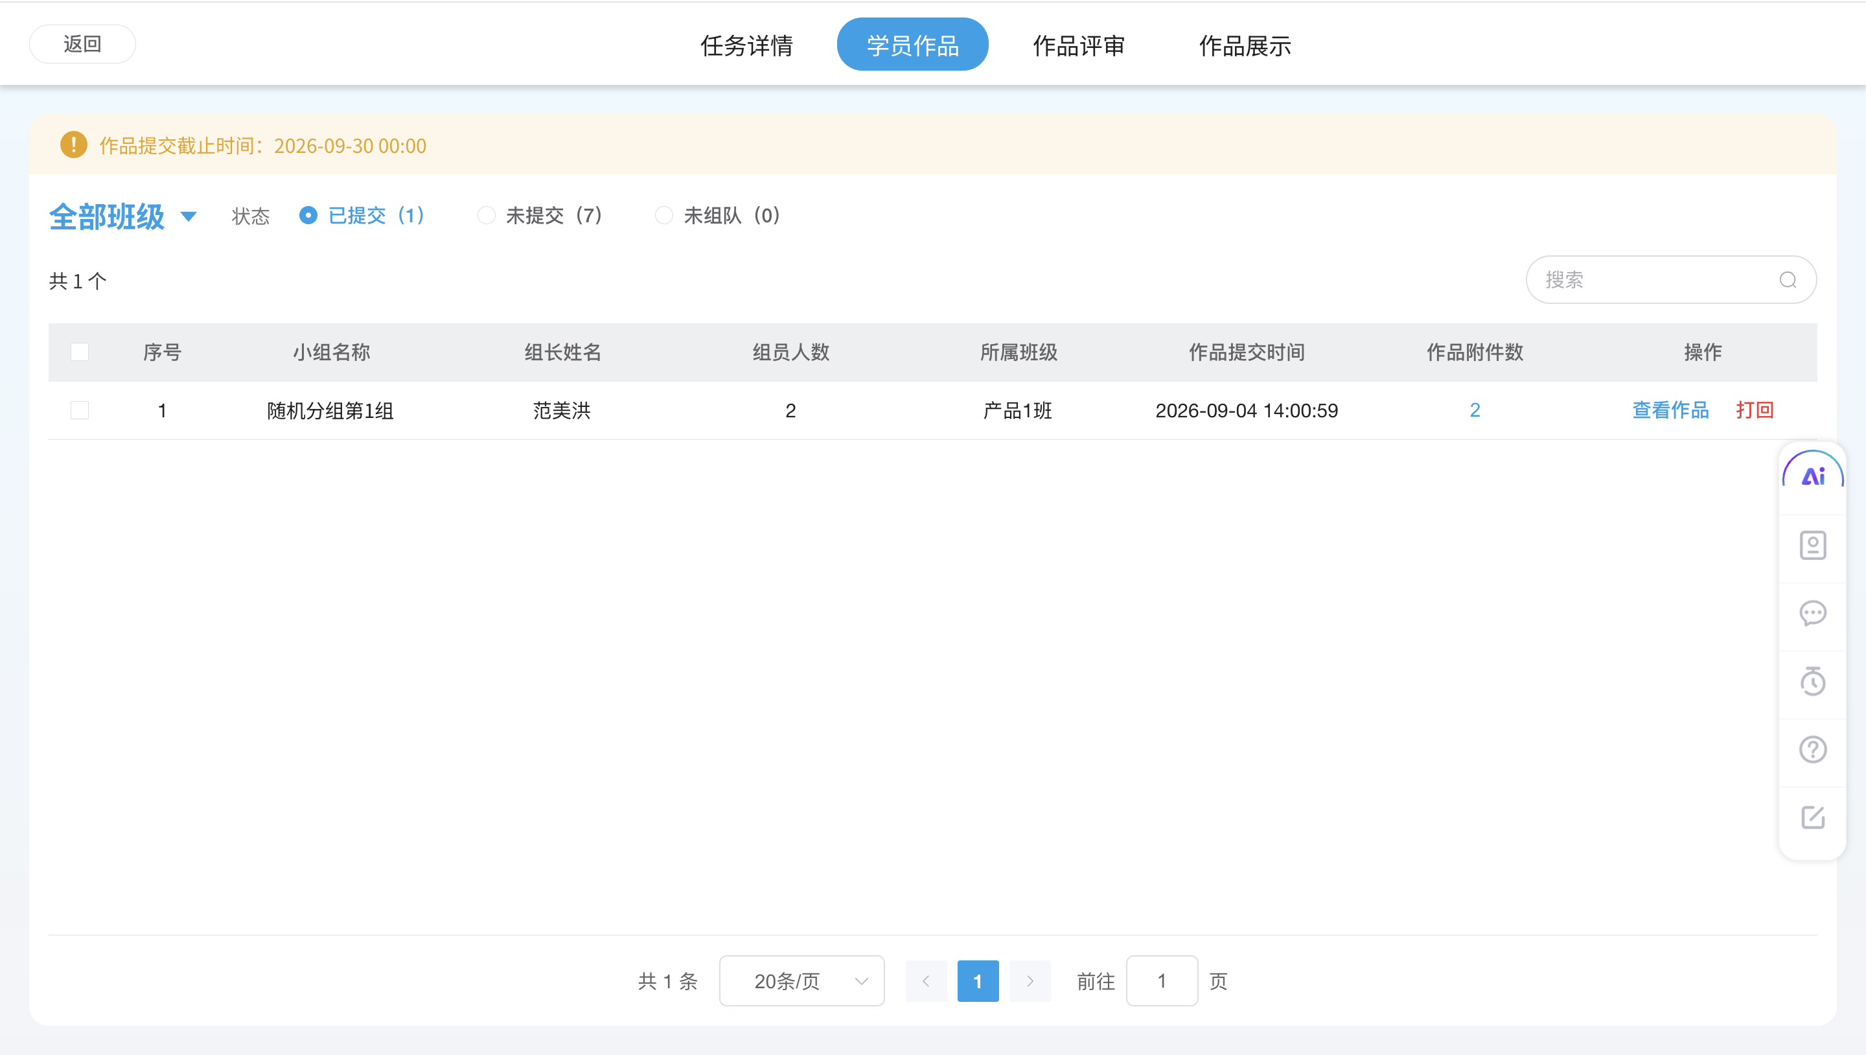This screenshot has height=1055, width=1866.
Task: Switch to the 作品评审 tab
Action: click(x=1078, y=45)
